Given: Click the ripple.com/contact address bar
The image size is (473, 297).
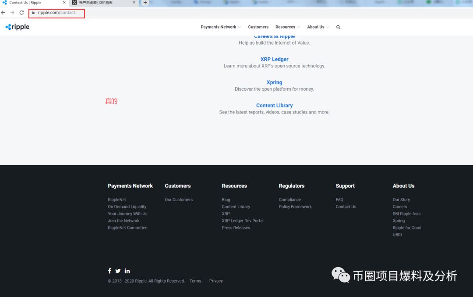Looking at the screenshot, I should [x=56, y=13].
